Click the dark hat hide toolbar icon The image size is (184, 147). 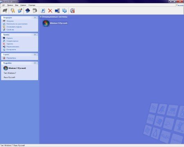coord(27,11)
